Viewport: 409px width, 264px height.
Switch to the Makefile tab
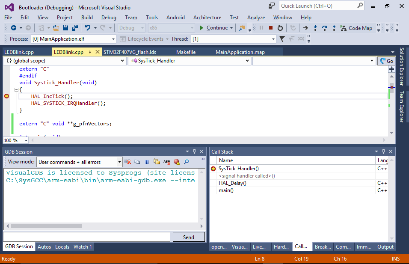[x=186, y=52]
